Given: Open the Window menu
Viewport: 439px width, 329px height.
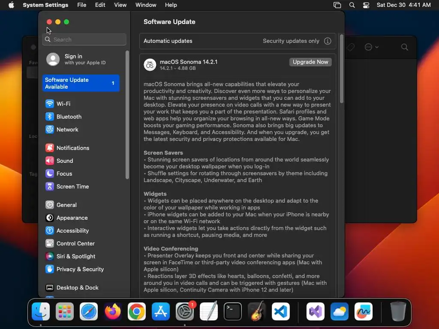Looking at the screenshot, I should pos(146,5).
